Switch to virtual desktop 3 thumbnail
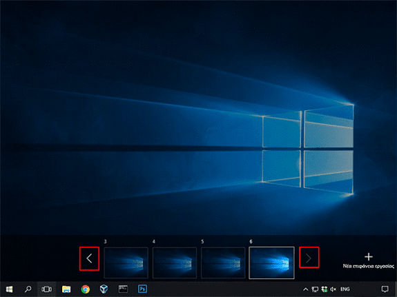Image resolution: width=397 pixels, height=297 pixels. tap(126, 263)
